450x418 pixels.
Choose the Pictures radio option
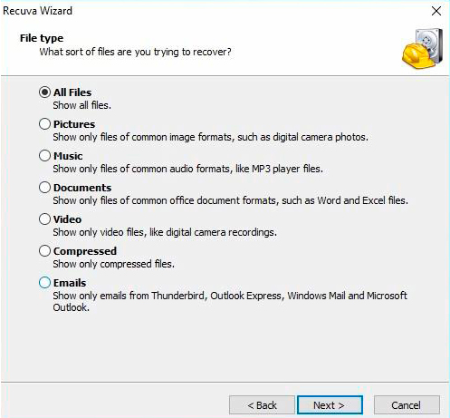point(44,124)
